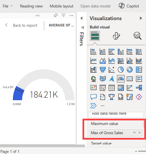Get more visuals via ellipsis
This screenshot has height=154, width=146.
[x=103, y=106]
